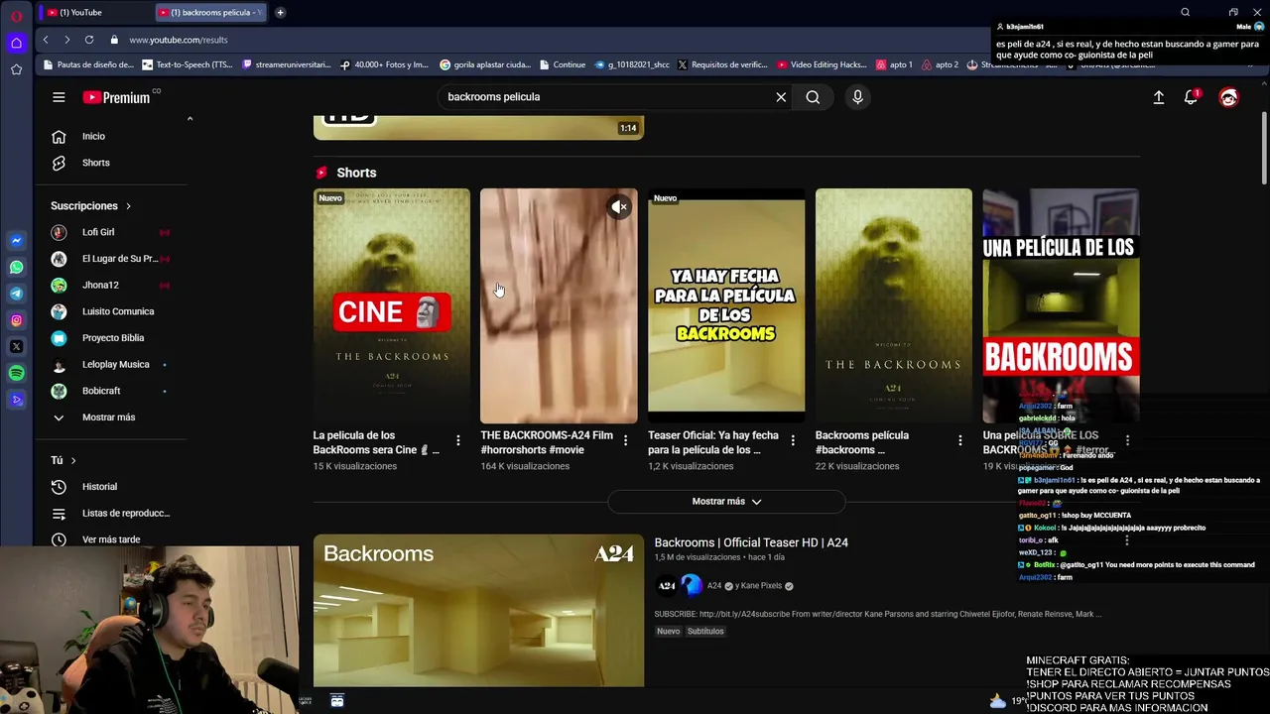Open Telegram in the Opera sidebar
Screen dimensions: 1270x714
pyautogui.click(x=16, y=294)
